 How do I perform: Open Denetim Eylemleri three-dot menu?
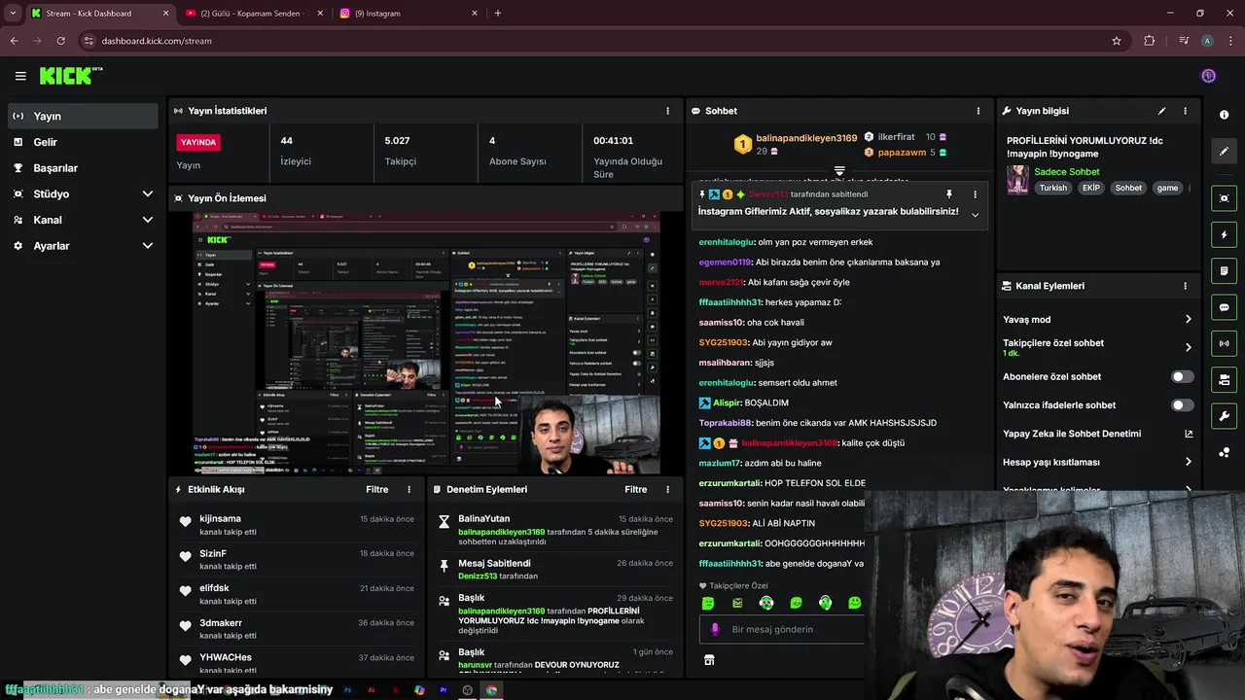[x=667, y=490]
